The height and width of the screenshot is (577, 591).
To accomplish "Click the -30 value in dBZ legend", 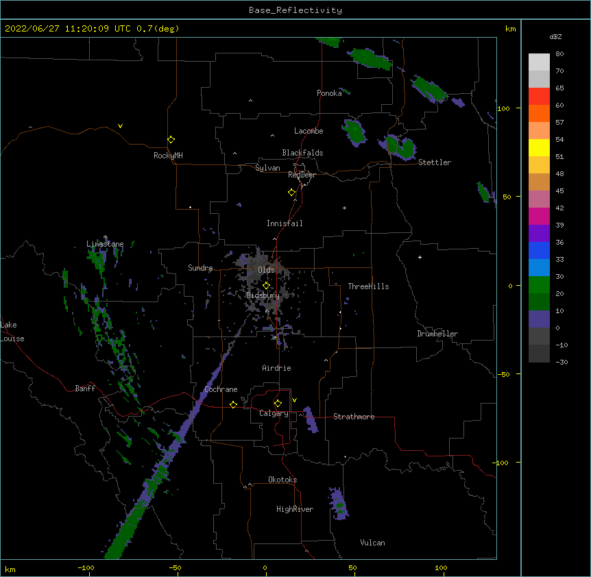I will tap(562, 362).
